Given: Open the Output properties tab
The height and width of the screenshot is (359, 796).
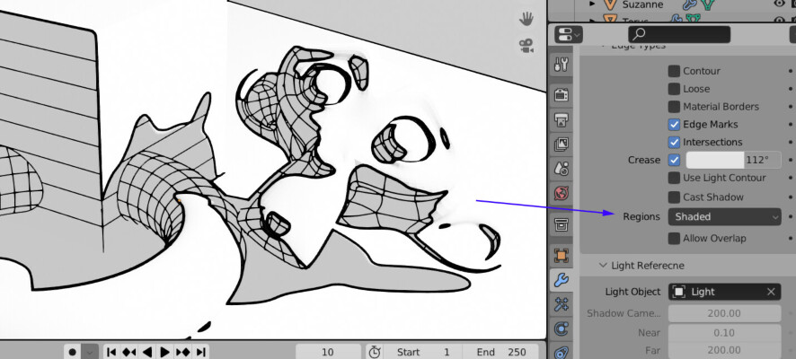Looking at the screenshot, I should click(x=561, y=119).
